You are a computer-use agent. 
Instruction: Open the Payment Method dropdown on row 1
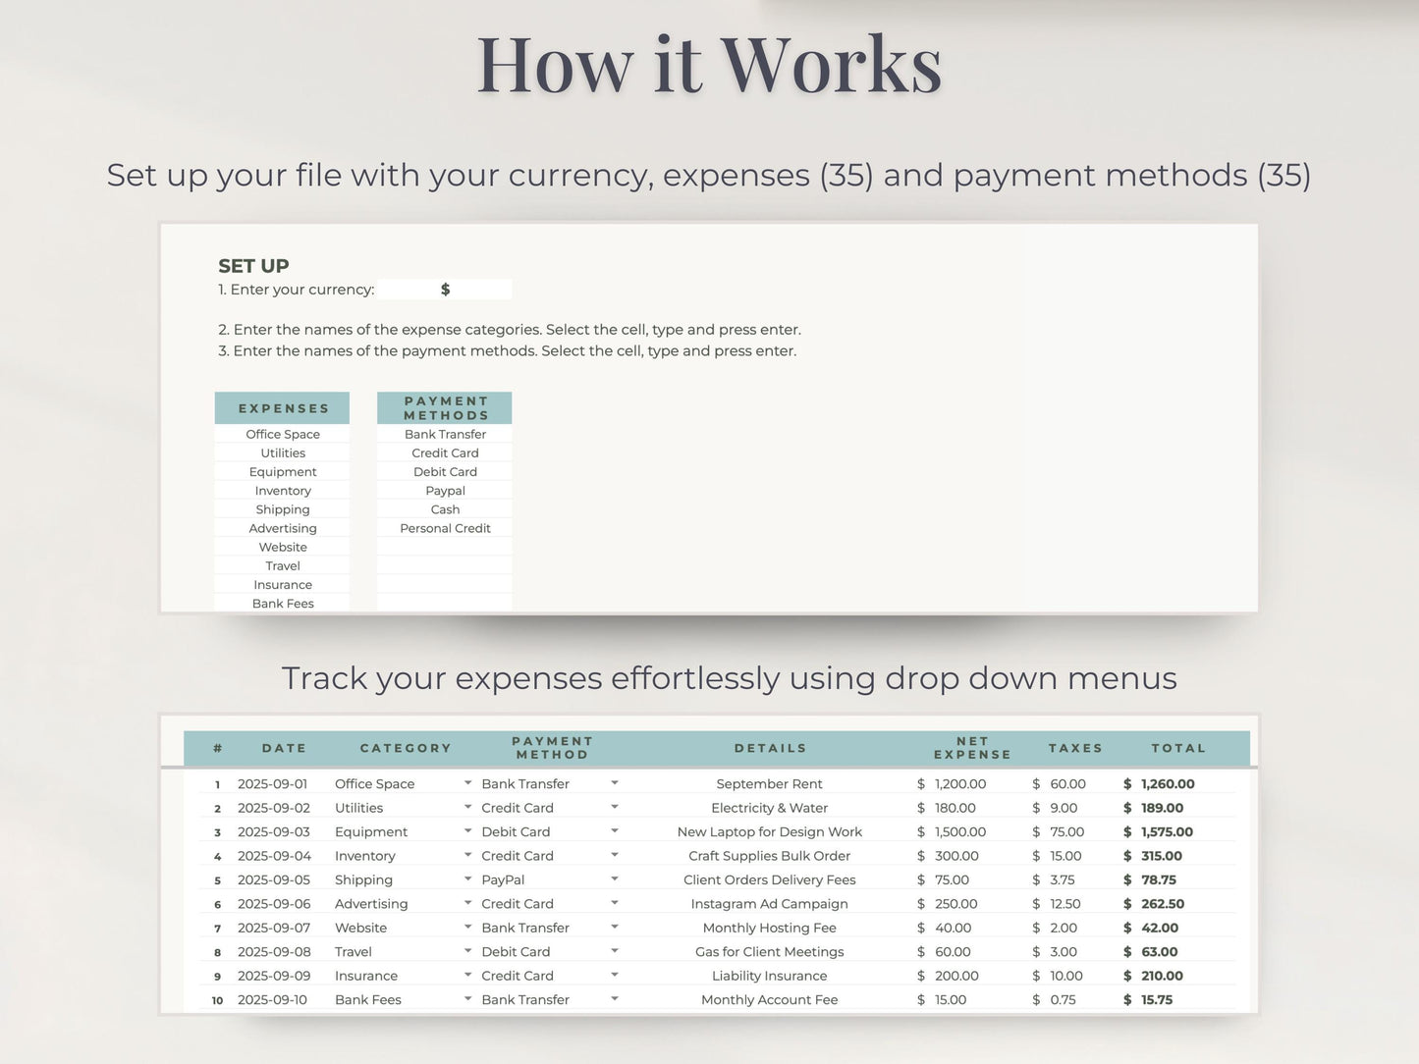click(615, 783)
